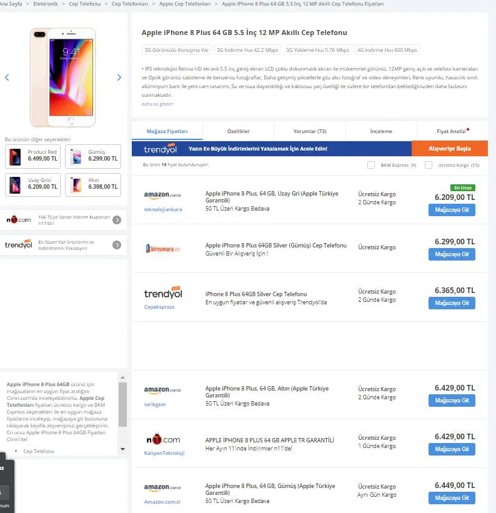Open the Cepekspress seller link
Viewport: 496px width, 513px height.
[159, 307]
